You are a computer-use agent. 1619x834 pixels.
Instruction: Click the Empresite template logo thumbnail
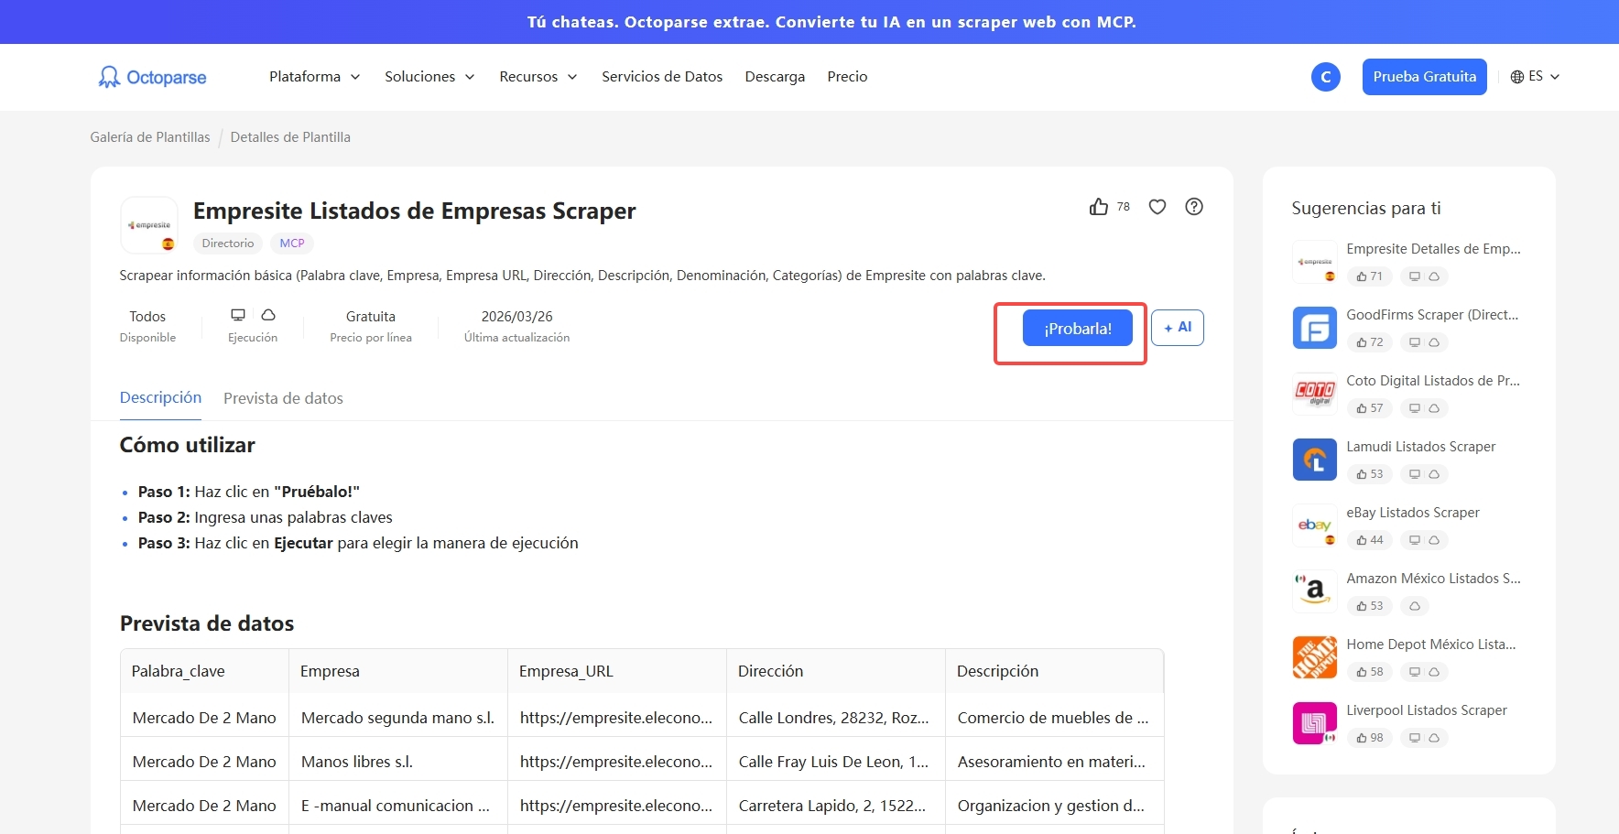149,225
